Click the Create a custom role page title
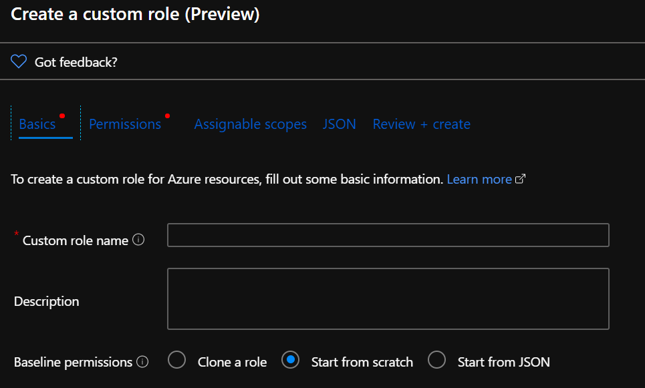The width and height of the screenshot is (645, 388). pos(135,14)
